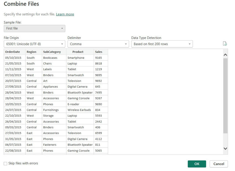The image size is (235, 171).
Task: Click the scrollbar down arrow
Action: coord(225,148)
